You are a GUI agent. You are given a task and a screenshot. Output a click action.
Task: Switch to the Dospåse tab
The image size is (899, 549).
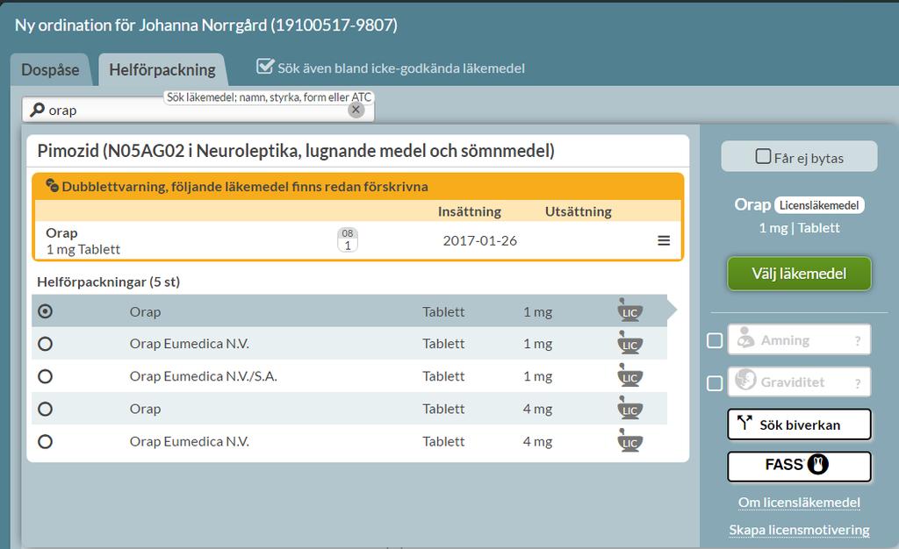pyautogui.click(x=50, y=70)
